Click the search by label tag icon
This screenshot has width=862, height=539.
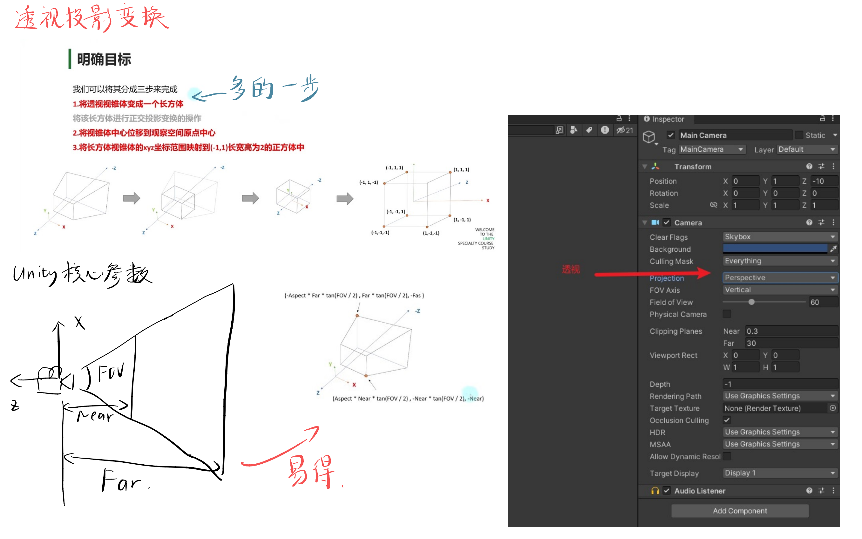pos(589,130)
